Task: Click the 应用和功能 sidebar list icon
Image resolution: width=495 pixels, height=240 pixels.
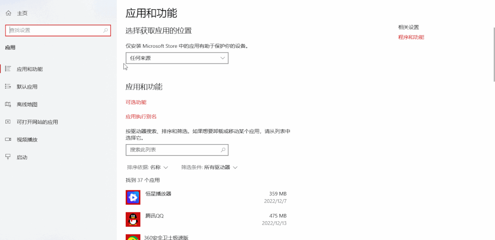Action: [x=8, y=69]
